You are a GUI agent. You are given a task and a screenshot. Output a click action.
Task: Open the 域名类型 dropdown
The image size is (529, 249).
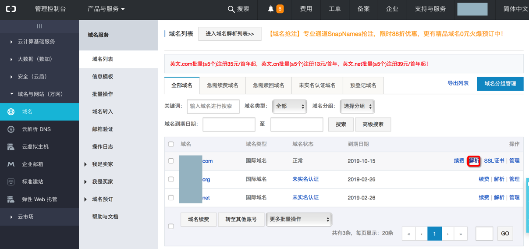click(x=289, y=107)
